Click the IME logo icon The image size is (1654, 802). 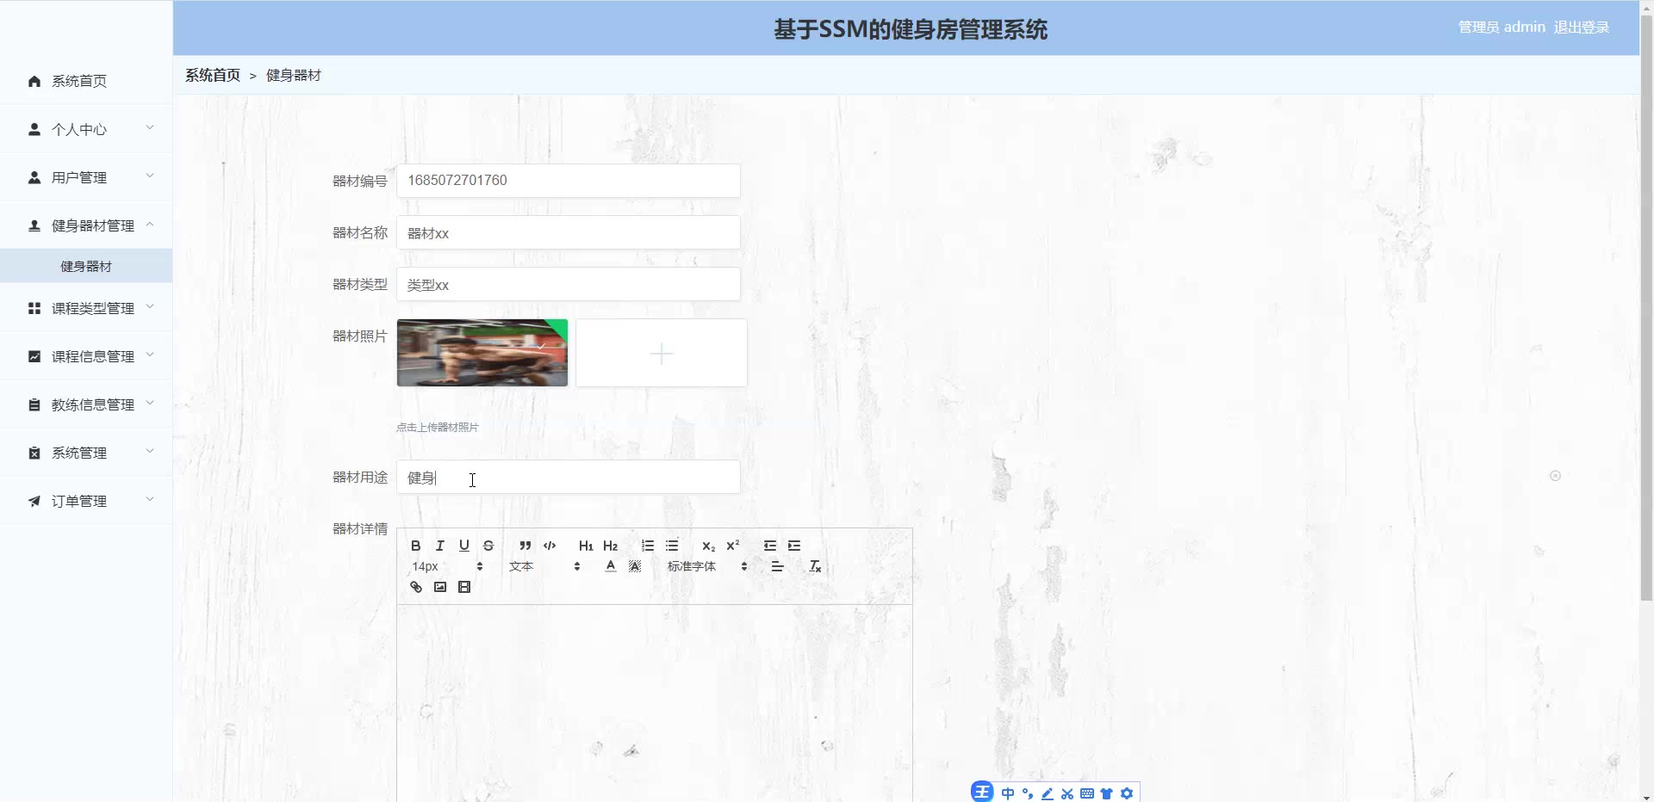pos(982,792)
